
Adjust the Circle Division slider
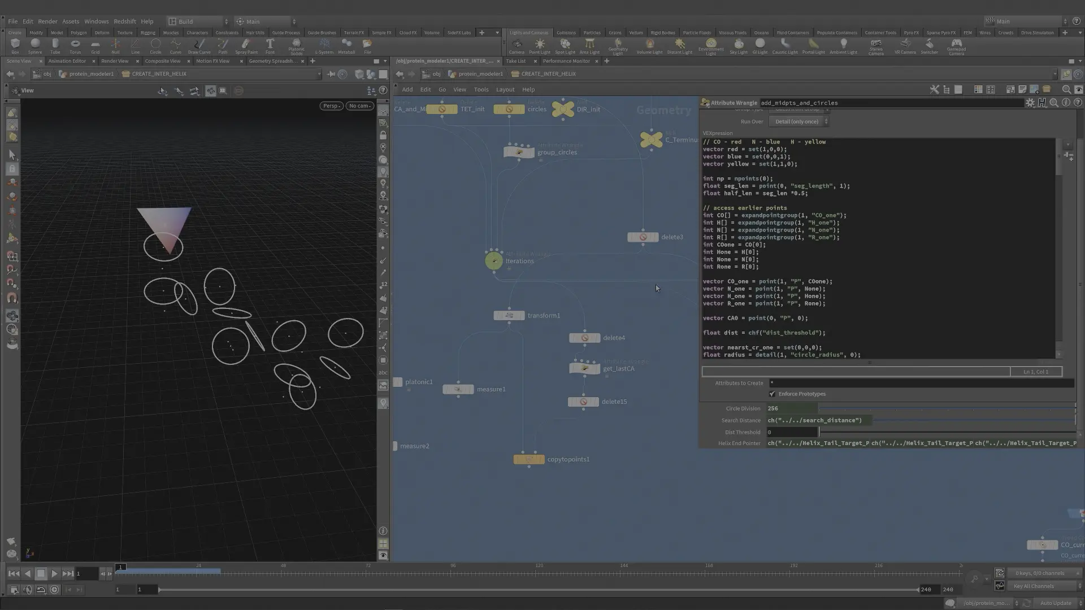(x=947, y=408)
